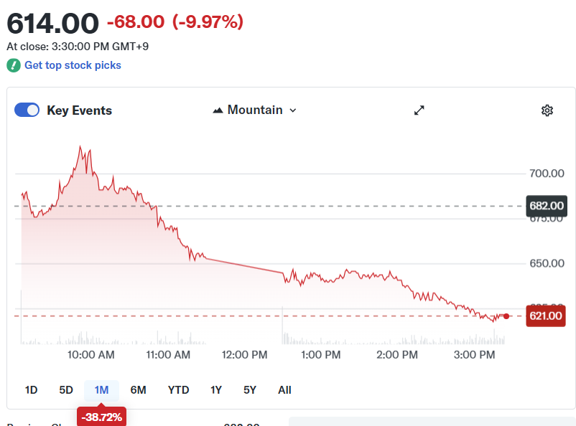Click the down arrow on -38.72% badge
576x426 pixels.
point(101,405)
